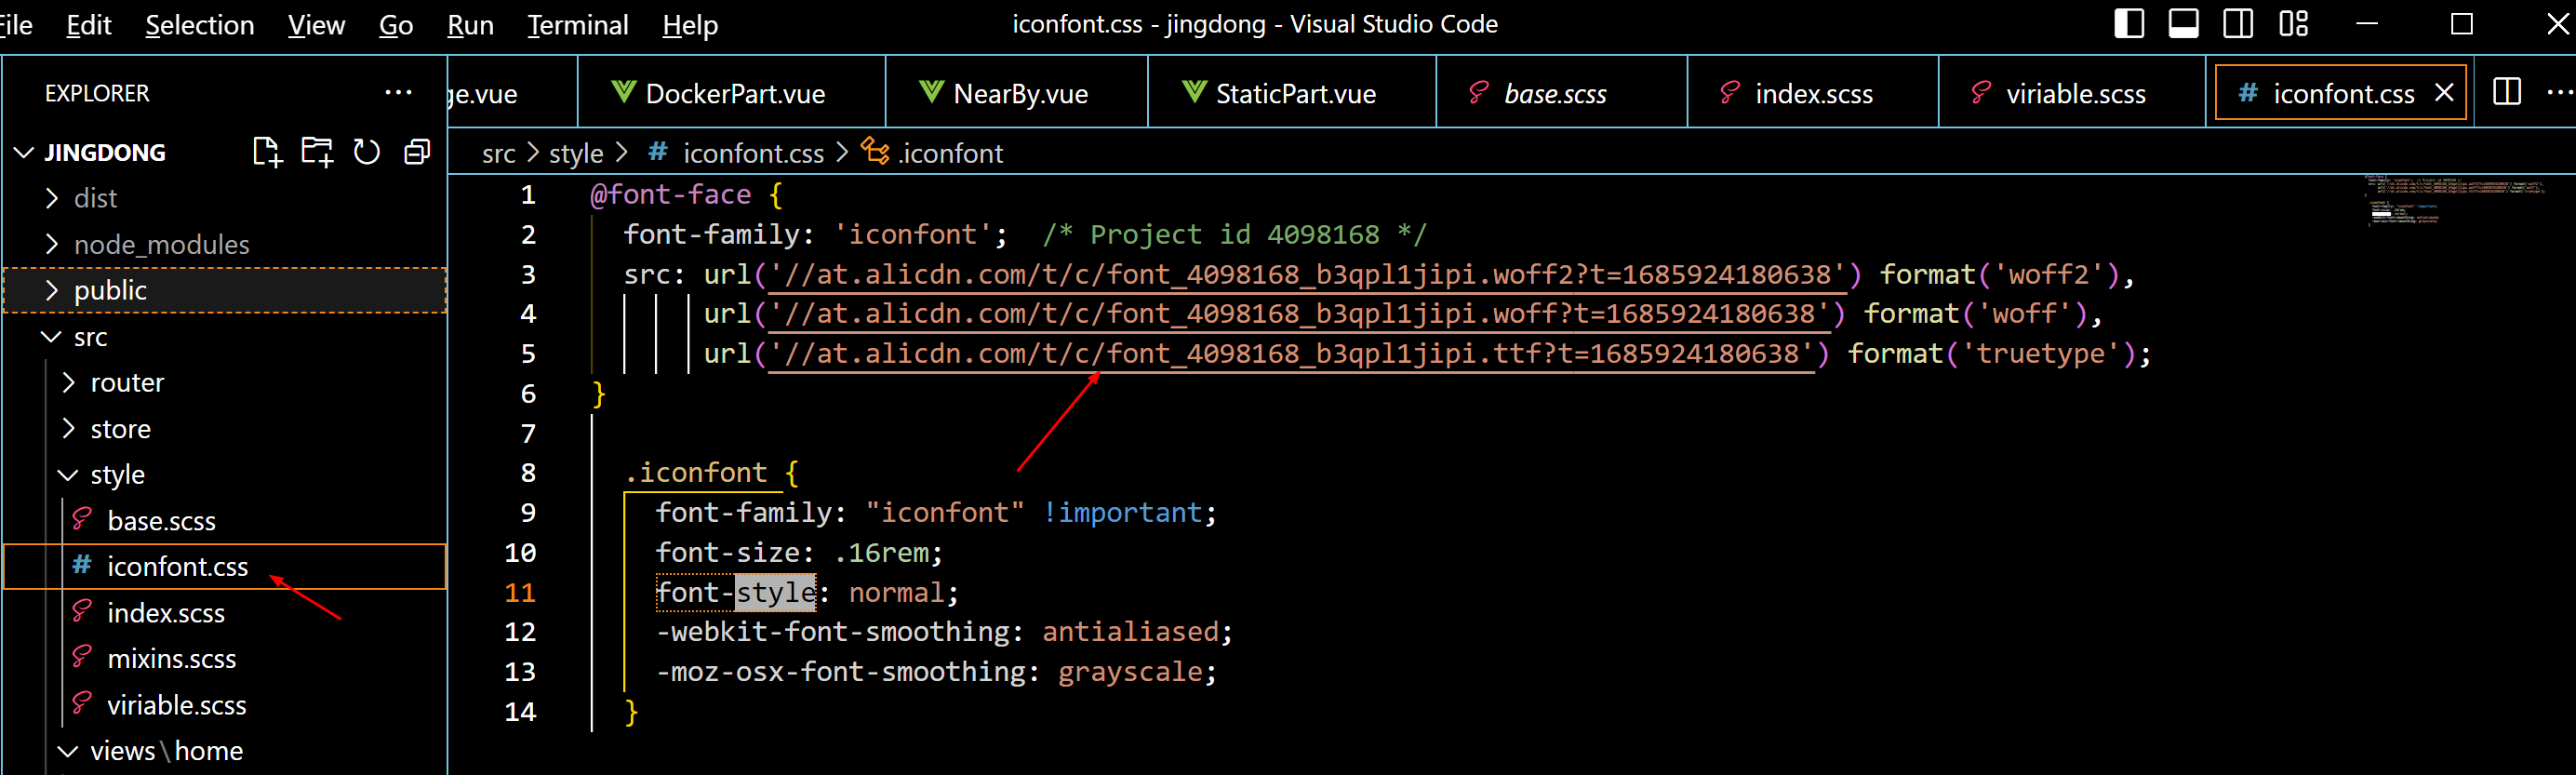Switch to the index.scss tab

pos(1813,92)
